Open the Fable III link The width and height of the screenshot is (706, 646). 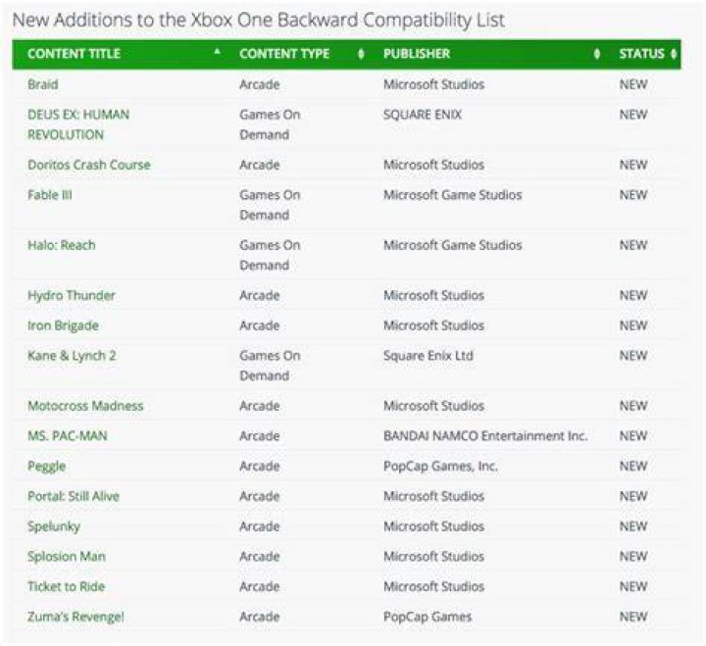tap(50, 194)
